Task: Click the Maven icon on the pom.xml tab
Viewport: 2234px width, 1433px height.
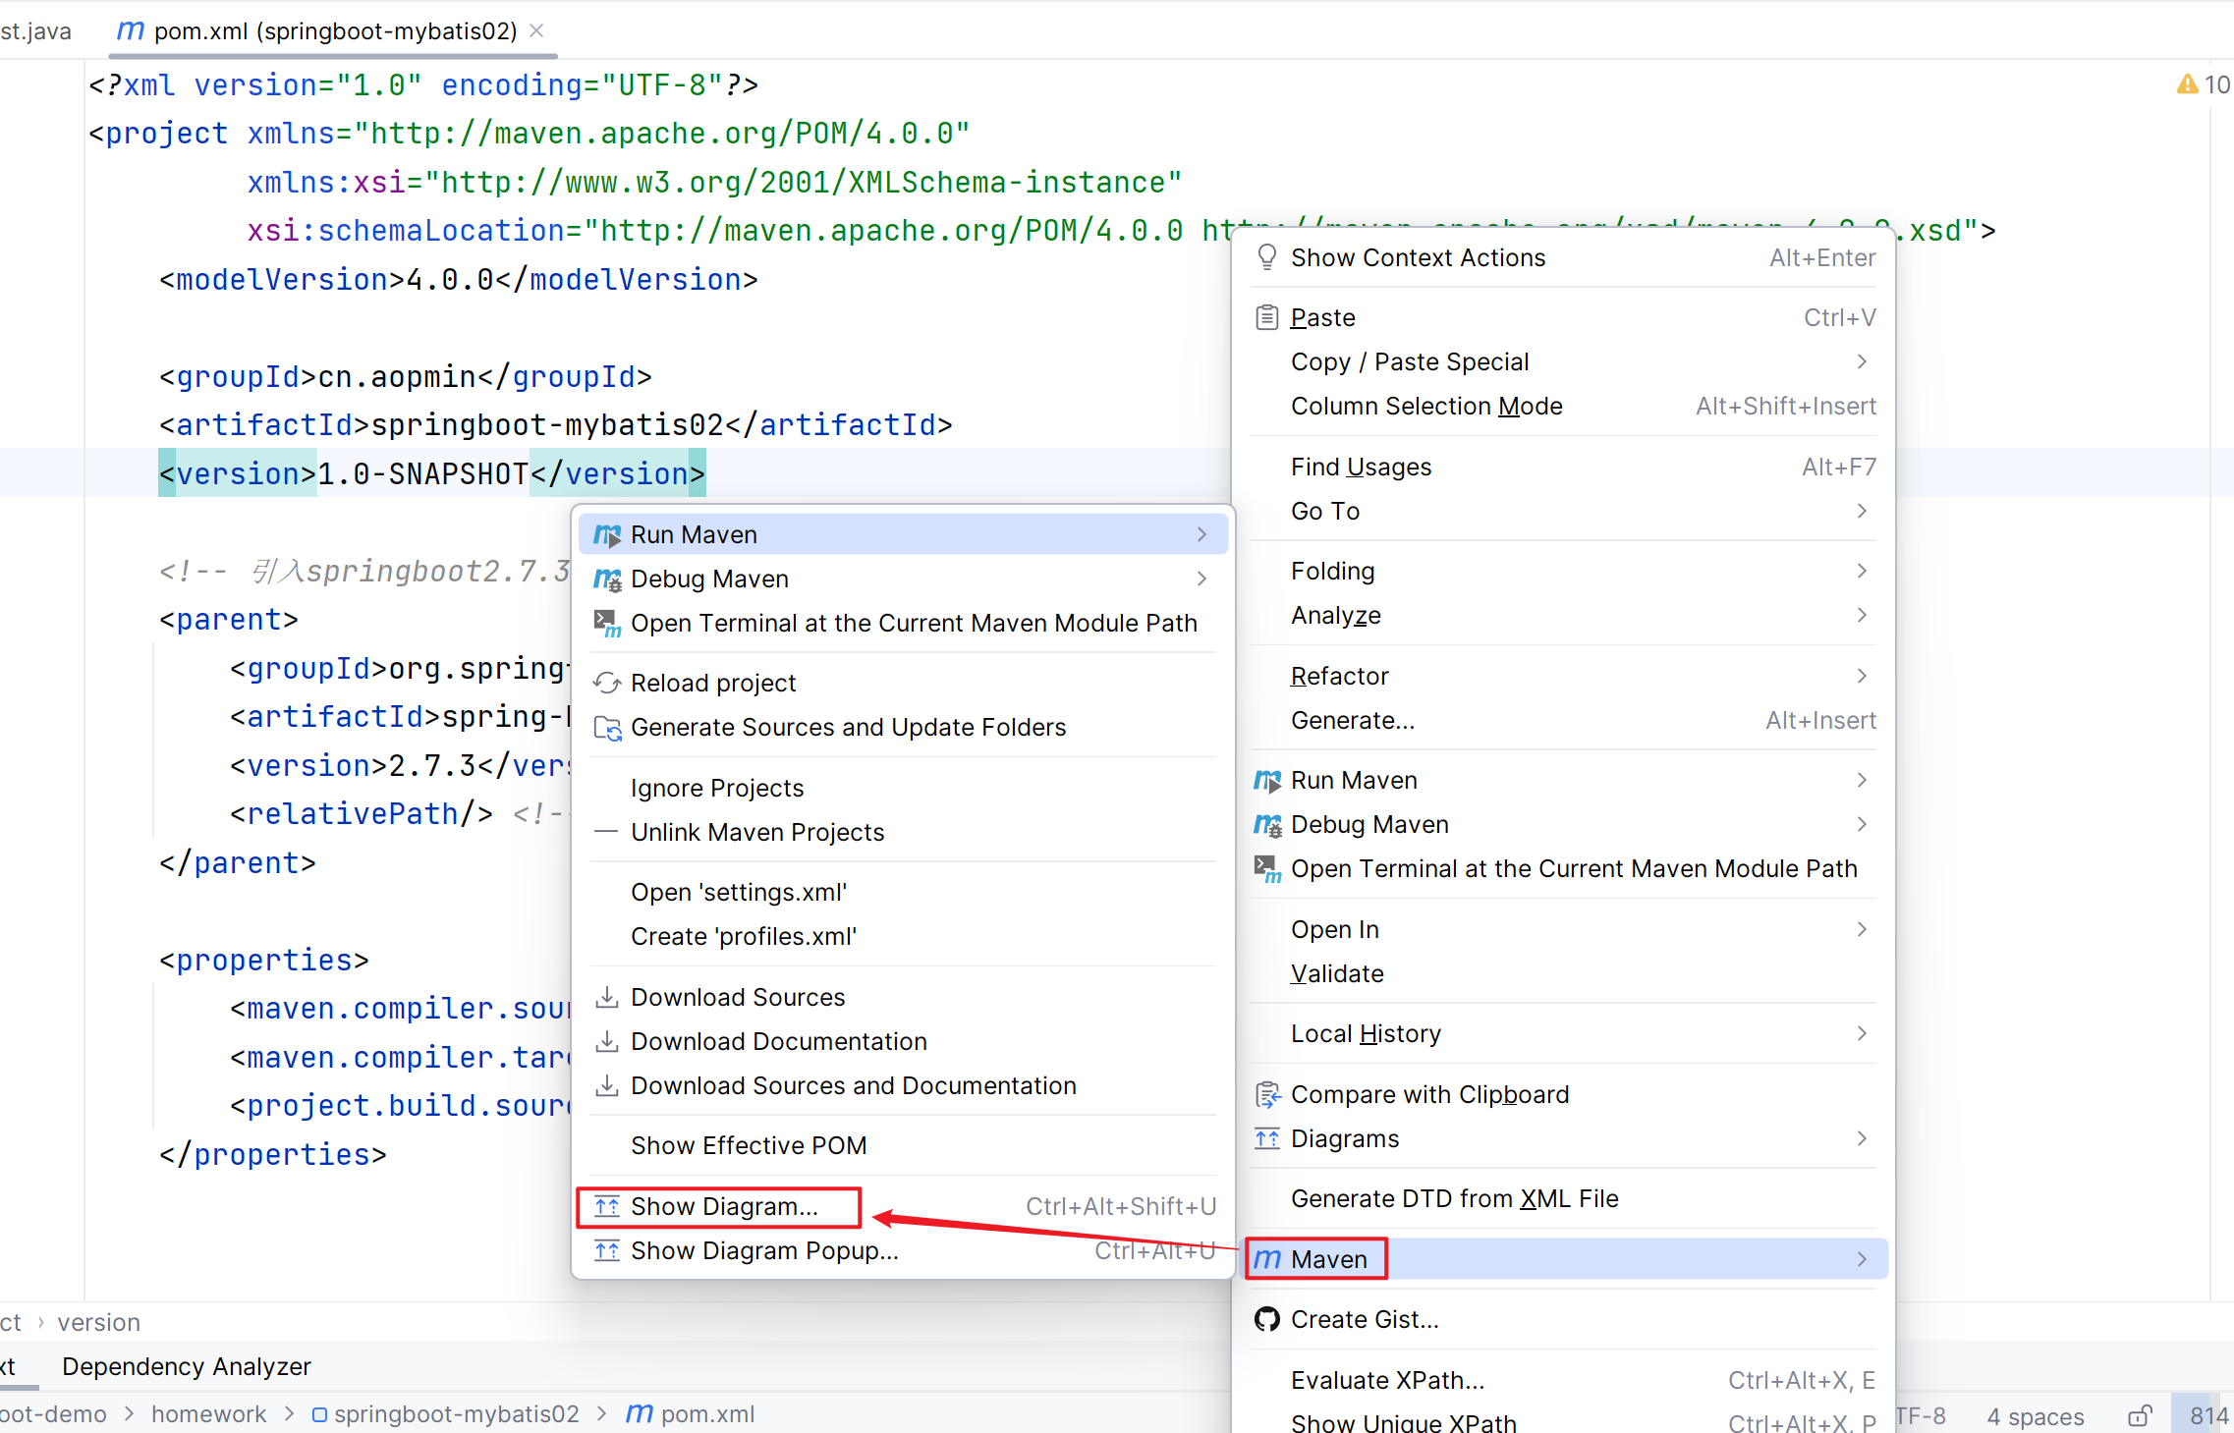Action: click(130, 31)
